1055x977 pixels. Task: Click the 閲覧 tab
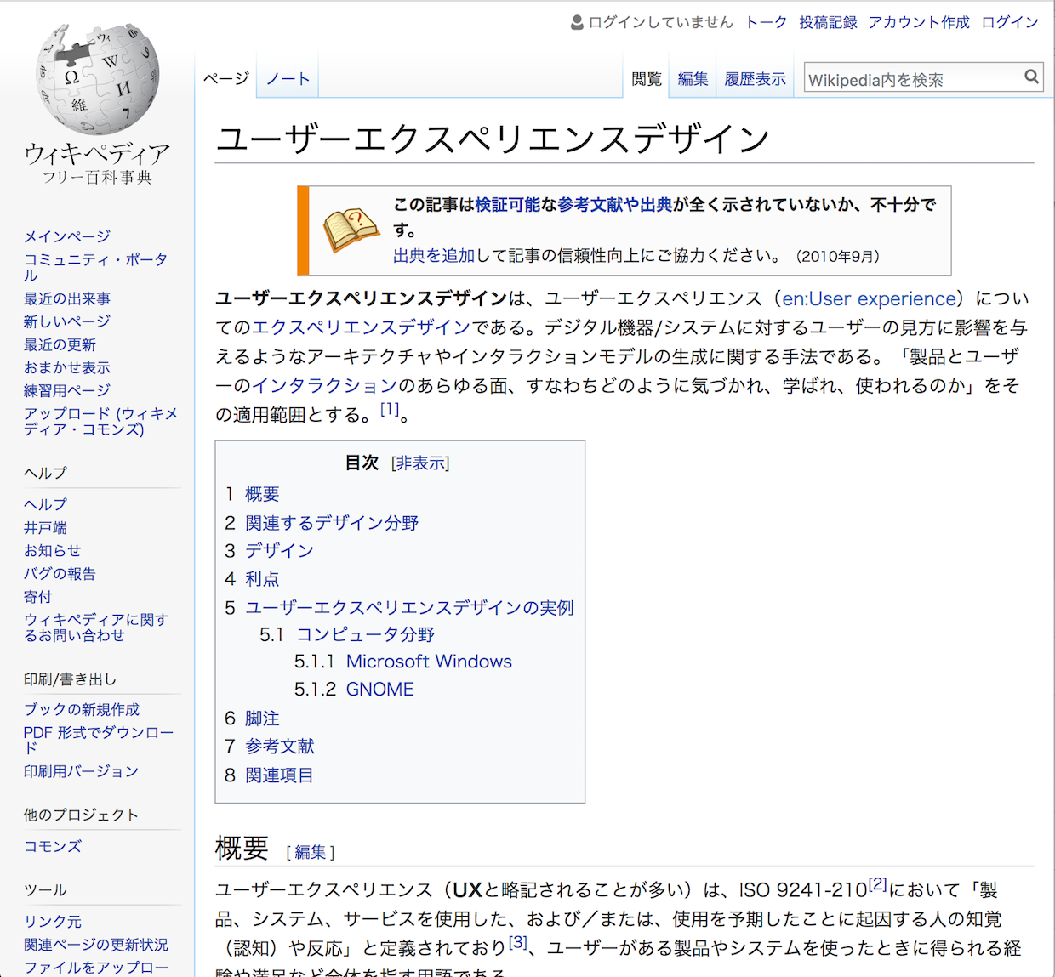pyautogui.click(x=647, y=78)
